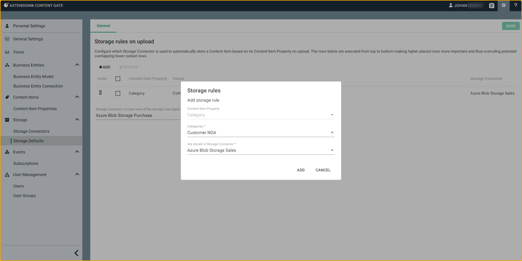Click the Axtension Content Gate logo icon

pos(6,5)
